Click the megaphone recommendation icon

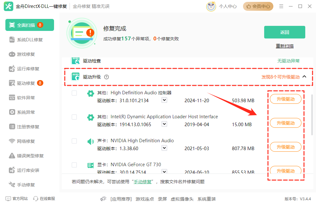[x=103, y=199]
